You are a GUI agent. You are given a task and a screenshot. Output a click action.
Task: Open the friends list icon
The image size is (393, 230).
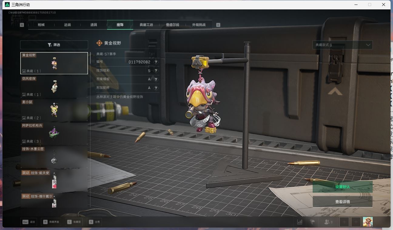click(328, 222)
